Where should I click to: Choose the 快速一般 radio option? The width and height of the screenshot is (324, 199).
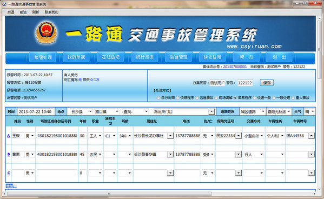(255, 98)
